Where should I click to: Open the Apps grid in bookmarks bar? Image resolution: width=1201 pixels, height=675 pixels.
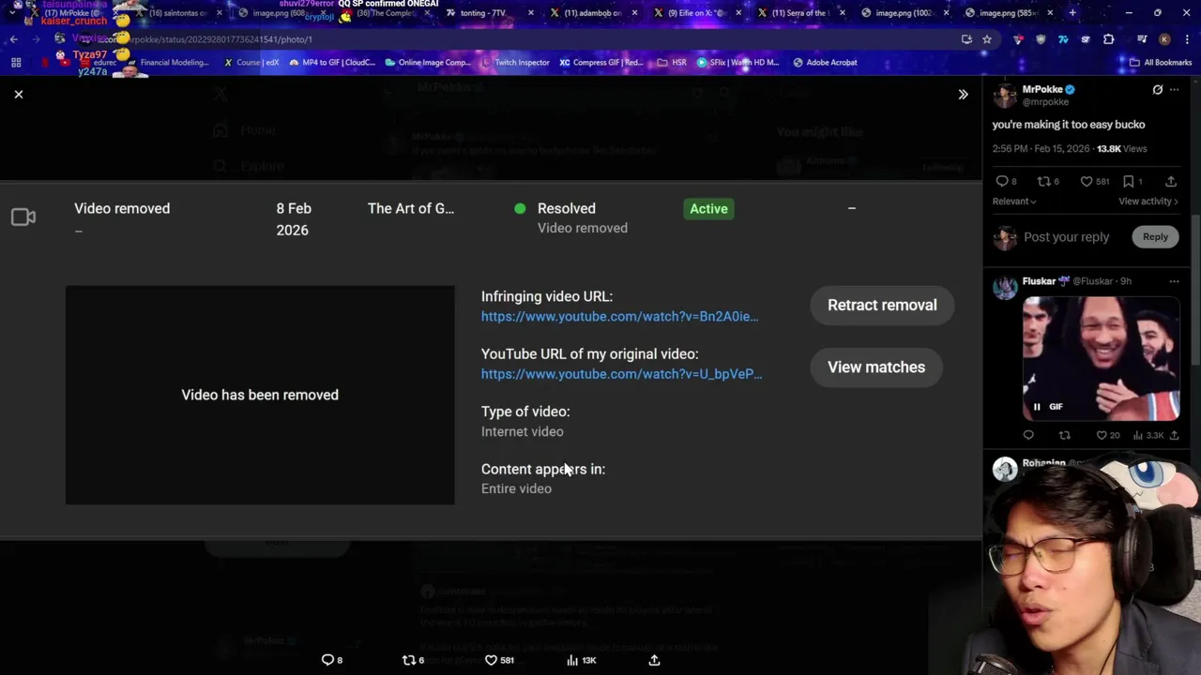tap(16, 63)
